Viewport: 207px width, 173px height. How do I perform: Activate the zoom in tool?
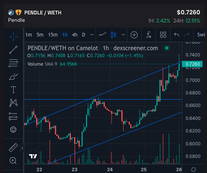pos(13,160)
